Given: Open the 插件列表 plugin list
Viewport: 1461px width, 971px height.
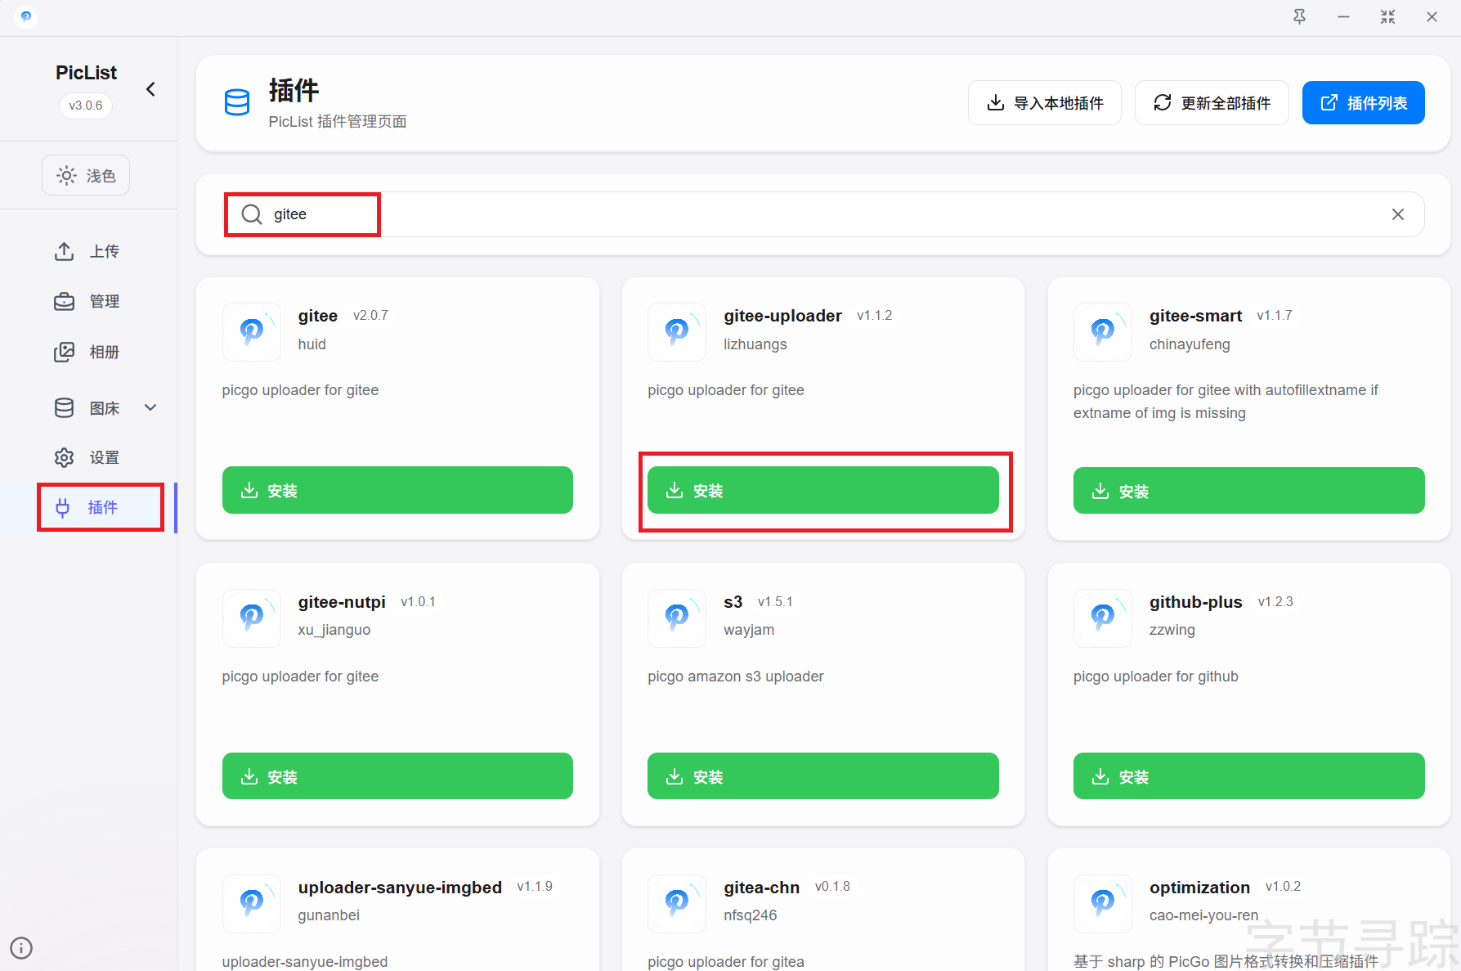Looking at the screenshot, I should point(1364,103).
